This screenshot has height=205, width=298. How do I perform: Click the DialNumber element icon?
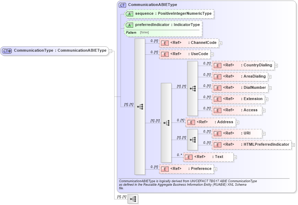pos(217,88)
